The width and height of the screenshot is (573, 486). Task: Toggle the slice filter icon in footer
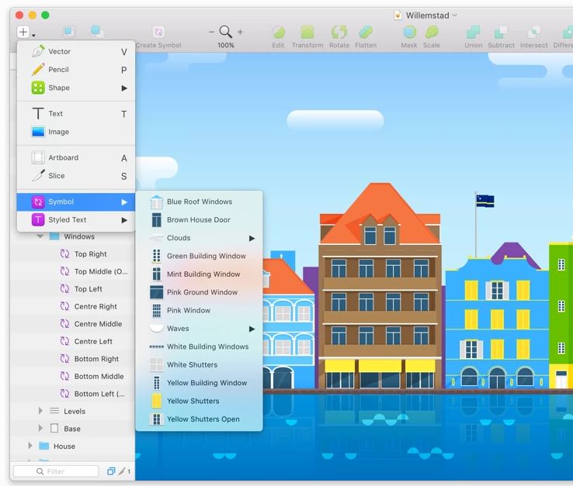pos(122,471)
